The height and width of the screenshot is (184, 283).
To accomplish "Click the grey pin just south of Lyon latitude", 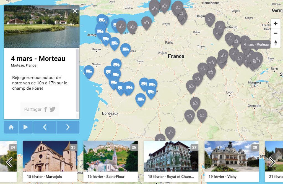I will [x=195, y=104].
